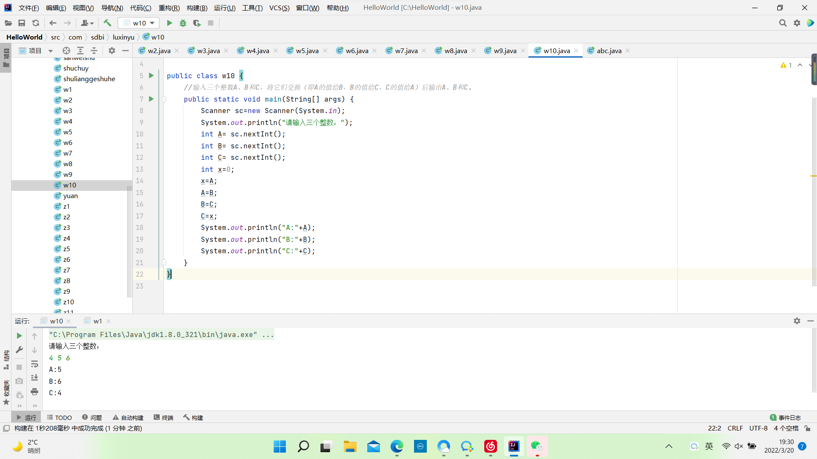Image resolution: width=817 pixels, height=459 pixels.
Task: Click the Search Everywhere magnifier icon
Action: point(783,23)
